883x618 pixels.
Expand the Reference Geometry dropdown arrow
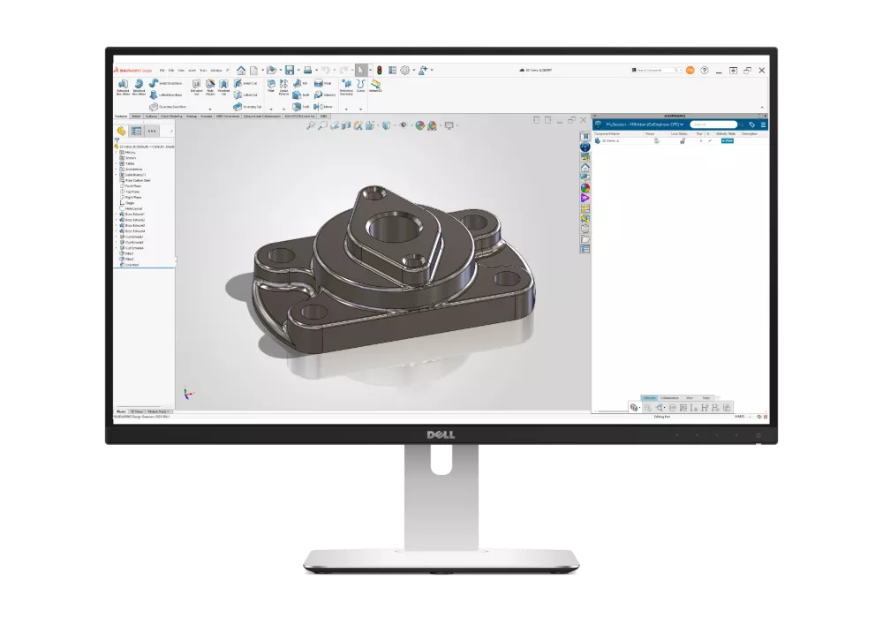346,109
